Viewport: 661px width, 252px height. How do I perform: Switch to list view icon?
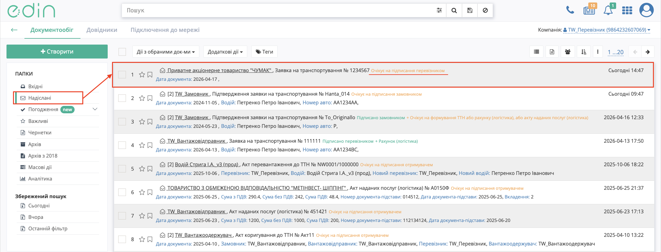pos(537,52)
